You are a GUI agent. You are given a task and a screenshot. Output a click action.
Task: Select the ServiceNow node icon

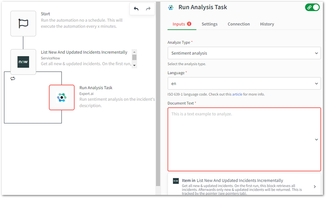pyautogui.click(x=23, y=62)
